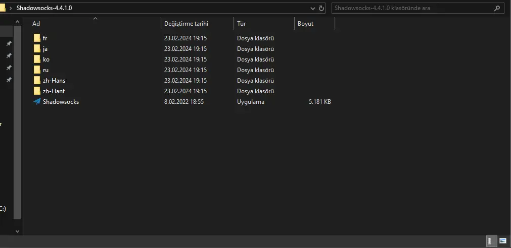This screenshot has width=511, height=248.
Task: Select the zh-Hant folder icon
Action: [37, 91]
